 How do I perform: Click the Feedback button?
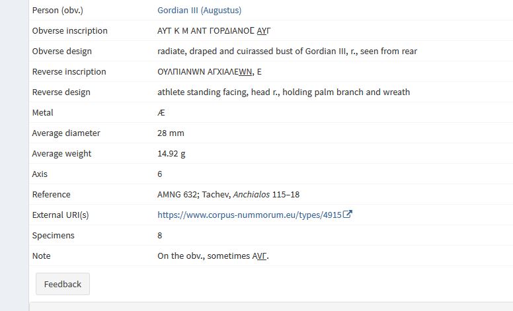coord(63,284)
